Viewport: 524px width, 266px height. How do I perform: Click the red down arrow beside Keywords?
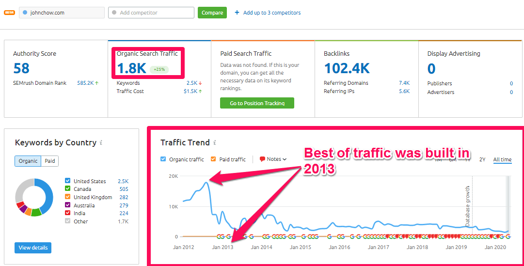(x=200, y=83)
